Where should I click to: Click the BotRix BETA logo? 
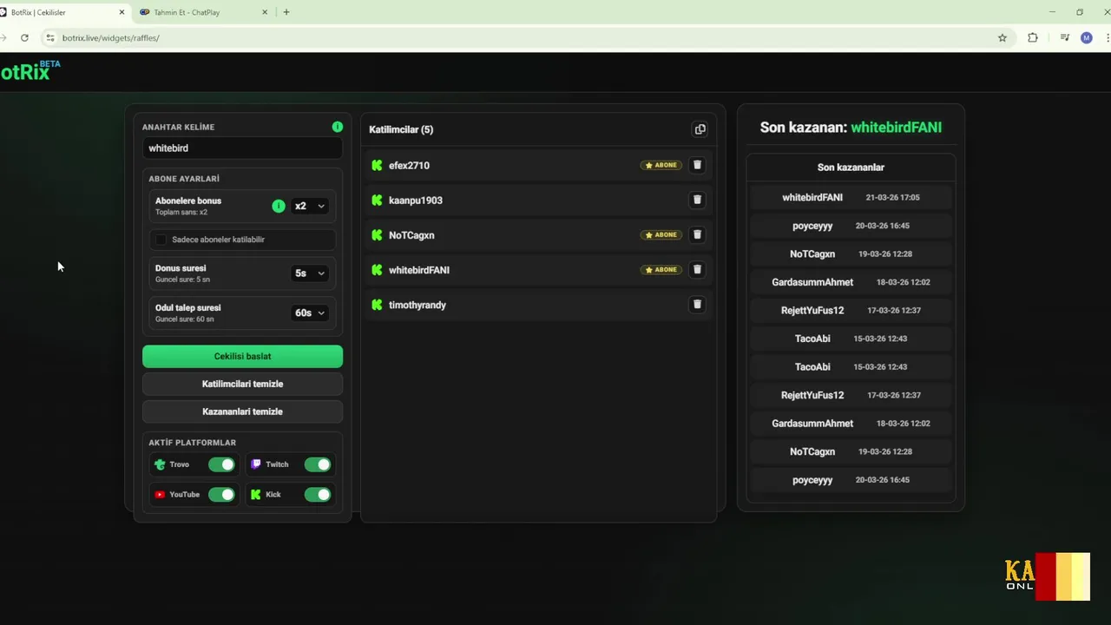(x=30, y=71)
